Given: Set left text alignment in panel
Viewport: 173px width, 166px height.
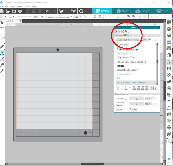Looking at the screenshot, I should pyautogui.click(x=134, y=88).
